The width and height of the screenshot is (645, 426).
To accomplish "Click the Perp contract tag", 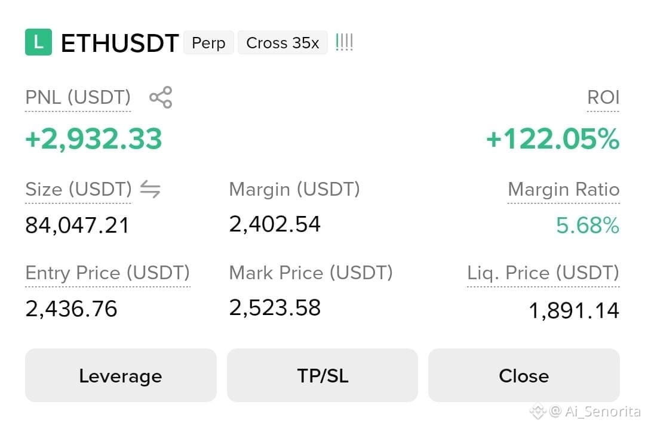I will tap(208, 42).
